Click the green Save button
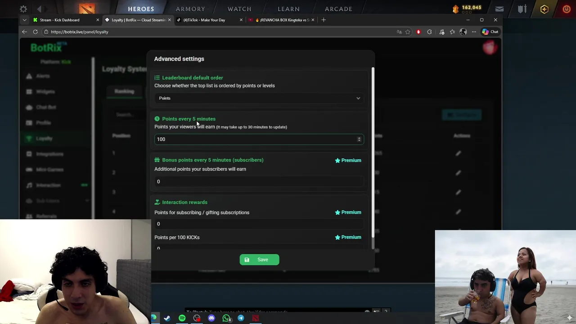The height and width of the screenshot is (324, 576). pyautogui.click(x=259, y=260)
